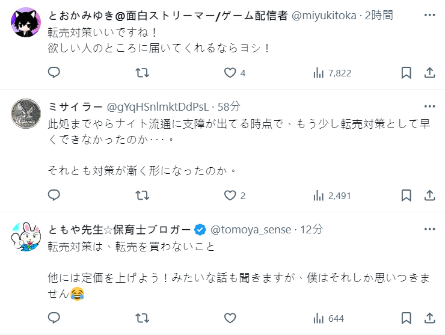View analytics showing 2,491 views
Screen dimensions: 445x335
click(332, 195)
